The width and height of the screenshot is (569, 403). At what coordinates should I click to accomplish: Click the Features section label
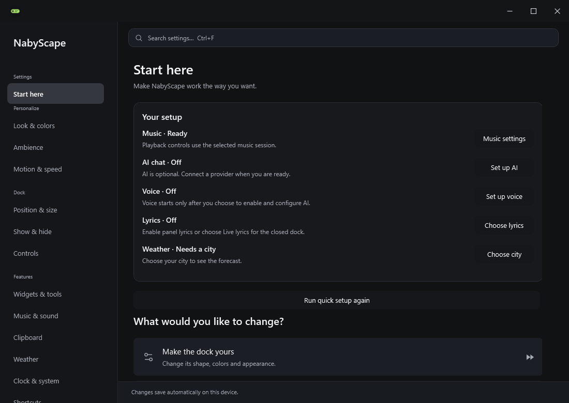tap(23, 276)
